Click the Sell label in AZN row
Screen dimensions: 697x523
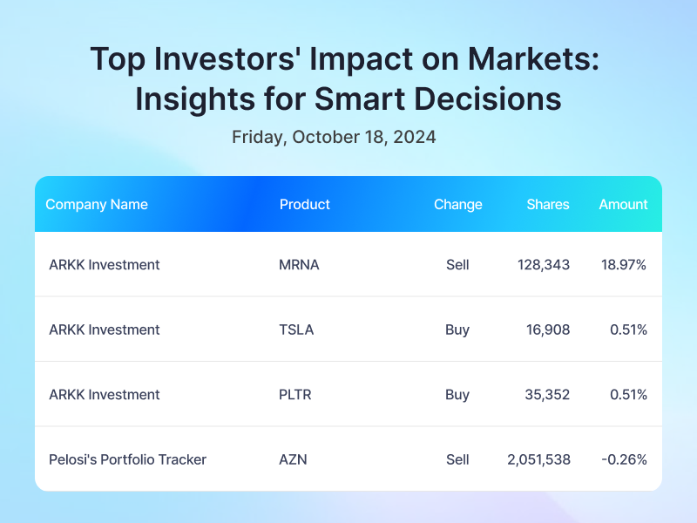(457, 459)
